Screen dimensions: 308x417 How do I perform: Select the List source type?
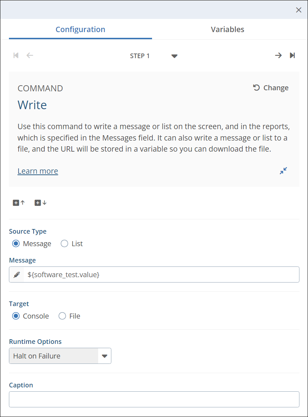click(65, 244)
